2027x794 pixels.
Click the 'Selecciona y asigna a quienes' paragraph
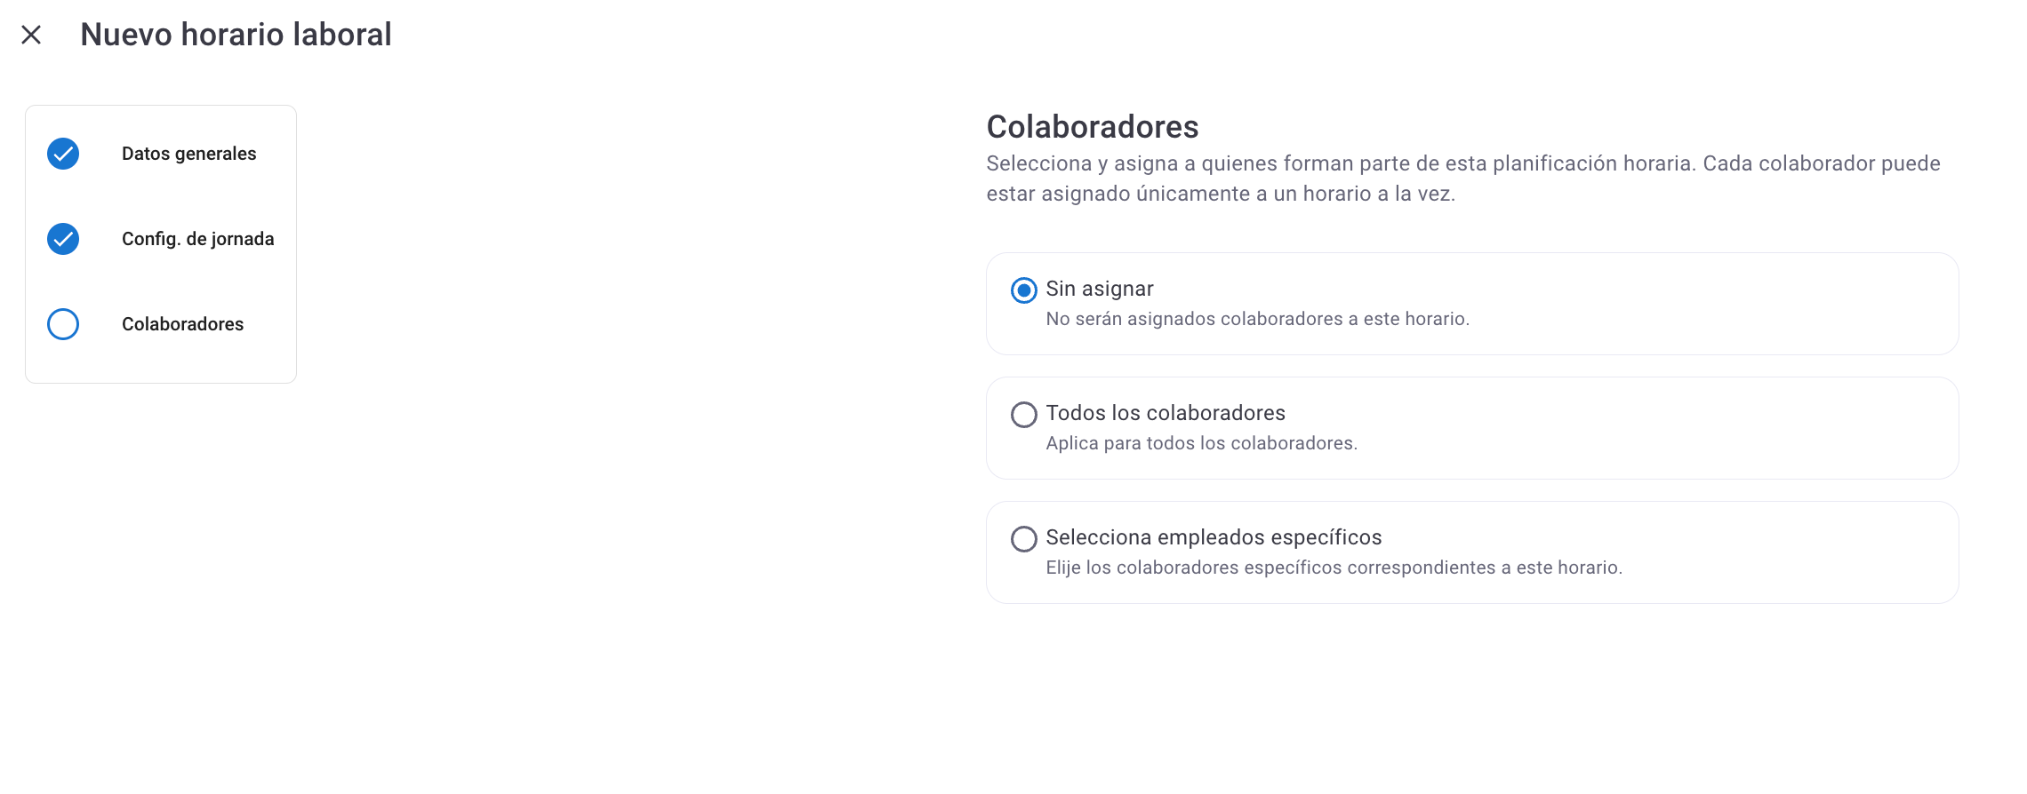coord(1463,179)
